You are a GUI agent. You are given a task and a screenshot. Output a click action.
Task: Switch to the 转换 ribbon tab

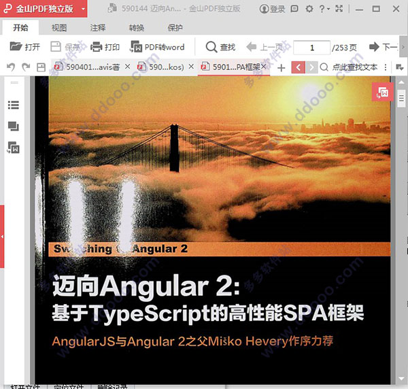click(x=137, y=28)
